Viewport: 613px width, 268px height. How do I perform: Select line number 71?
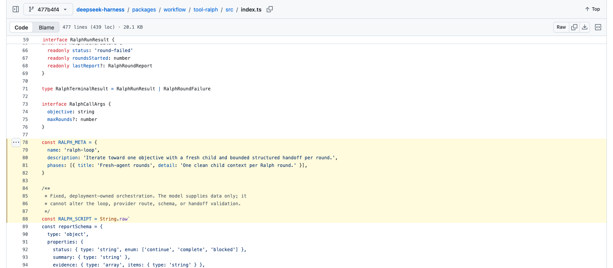(25, 89)
